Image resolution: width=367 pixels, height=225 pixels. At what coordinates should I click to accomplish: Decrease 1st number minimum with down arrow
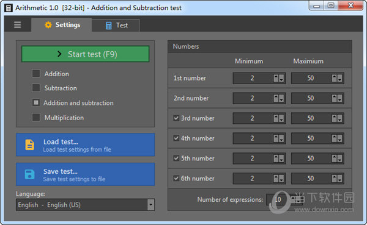(281, 78)
